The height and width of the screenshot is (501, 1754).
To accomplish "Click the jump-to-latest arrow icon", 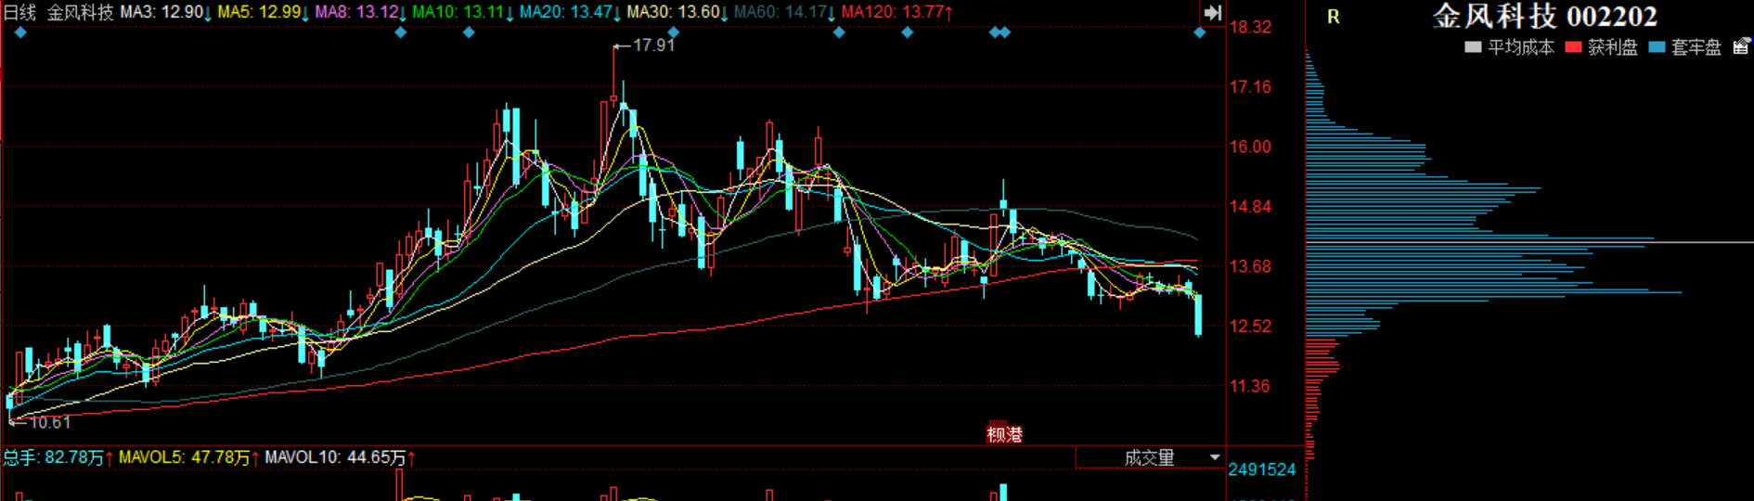I will click(1212, 13).
